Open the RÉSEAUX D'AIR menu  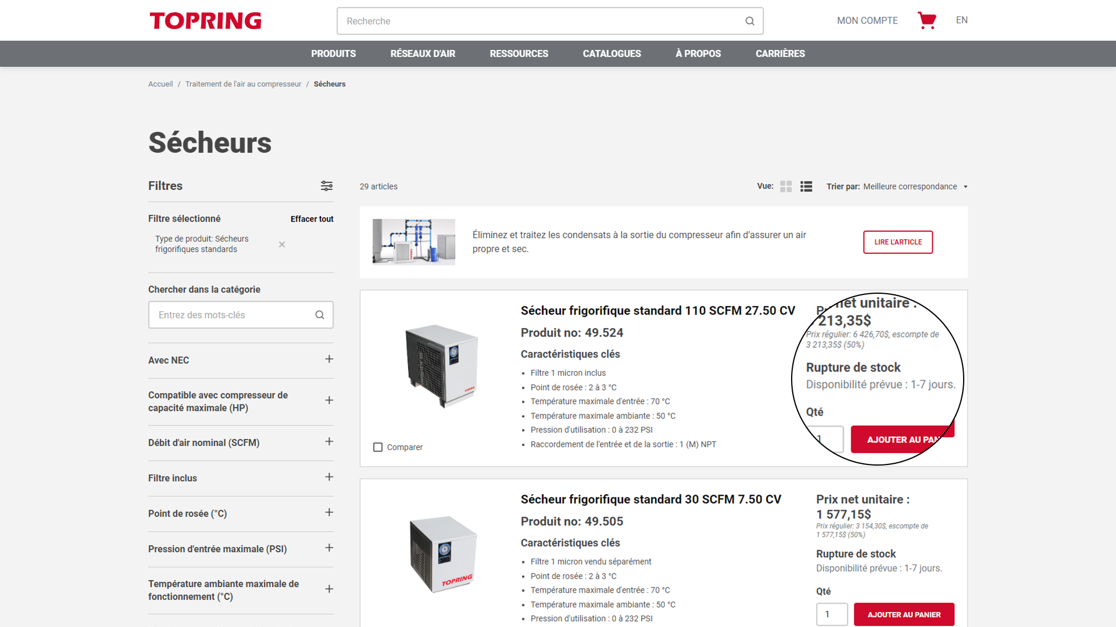click(423, 53)
